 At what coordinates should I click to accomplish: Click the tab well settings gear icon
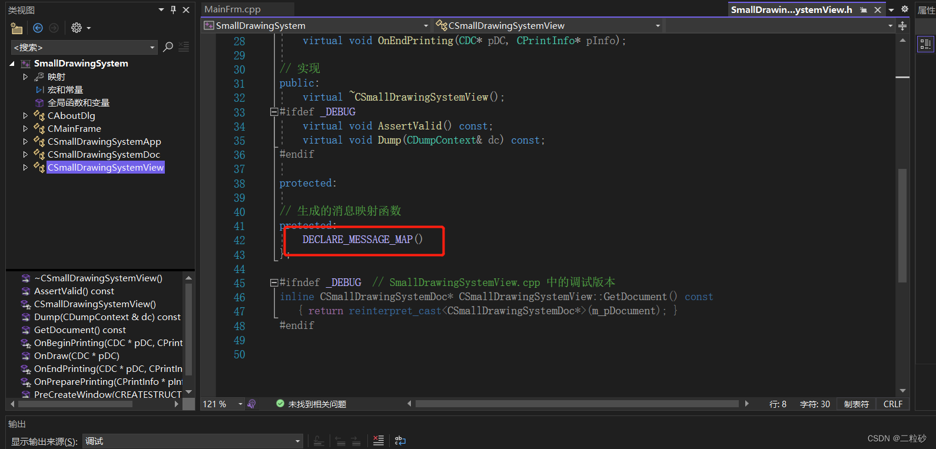[905, 9]
